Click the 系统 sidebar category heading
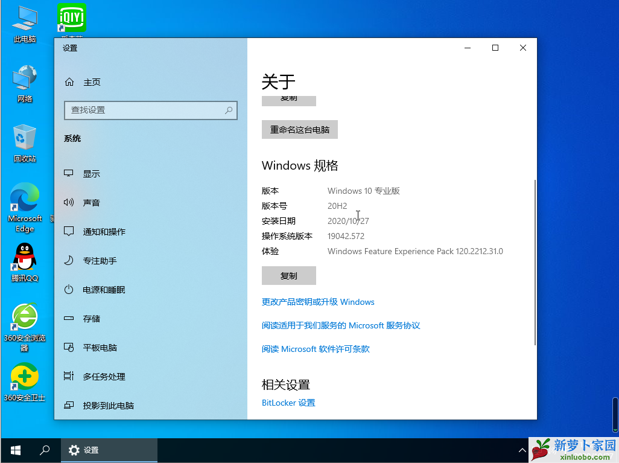The width and height of the screenshot is (619, 463). click(72, 138)
